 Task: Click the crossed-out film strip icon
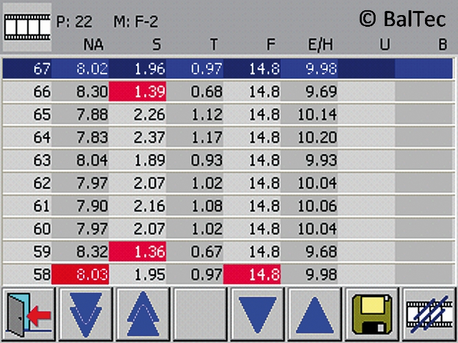tap(429, 315)
